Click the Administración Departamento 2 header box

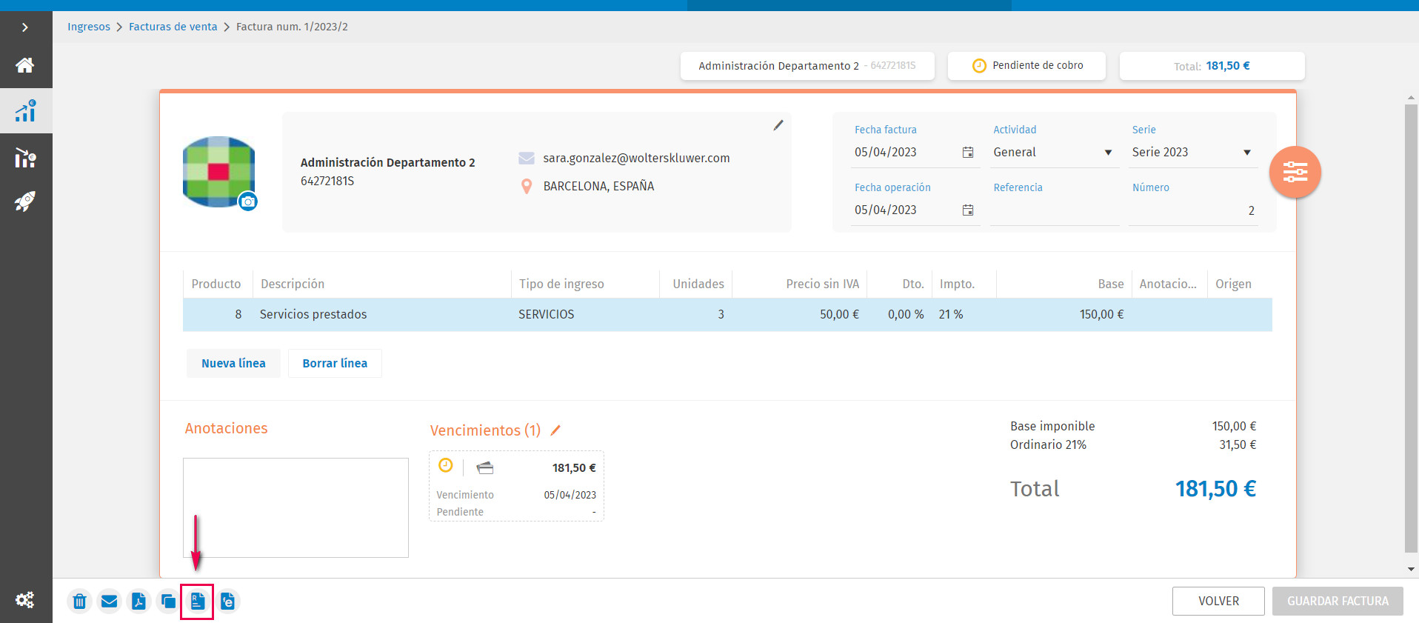pos(807,65)
